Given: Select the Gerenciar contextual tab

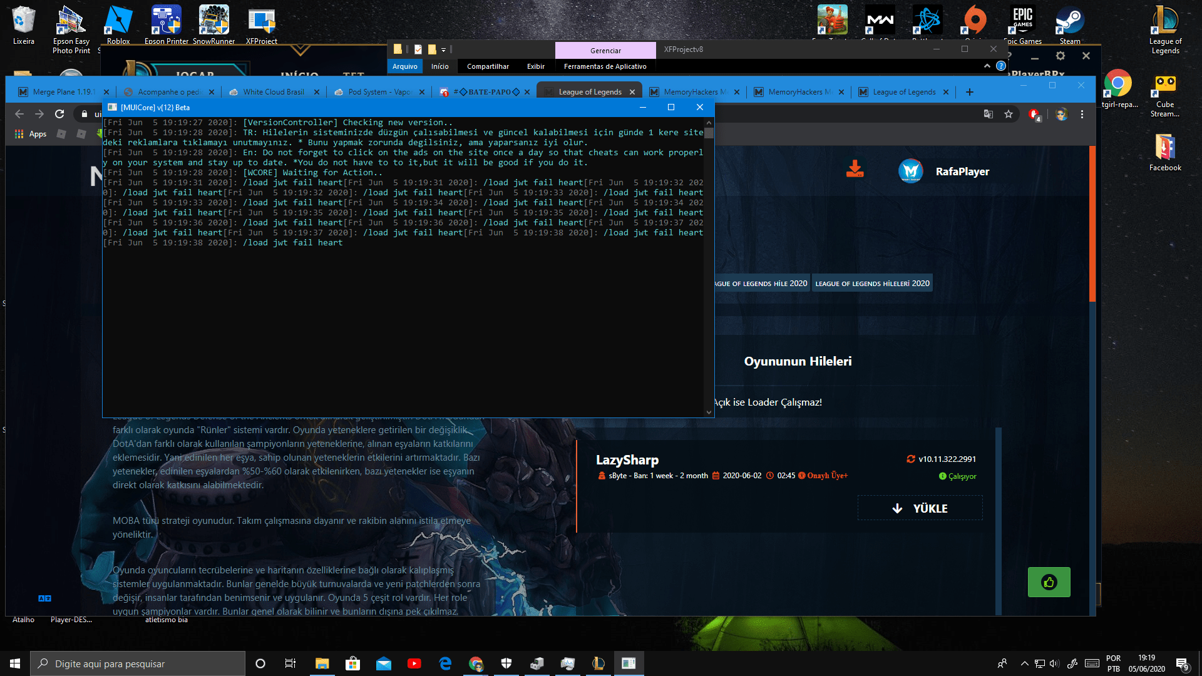Looking at the screenshot, I should pos(605,51).
